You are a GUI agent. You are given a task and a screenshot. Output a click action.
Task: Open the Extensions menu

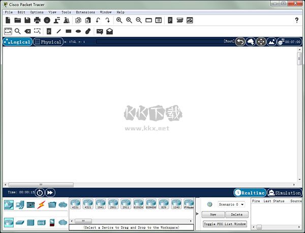click(x=85, y=12)
